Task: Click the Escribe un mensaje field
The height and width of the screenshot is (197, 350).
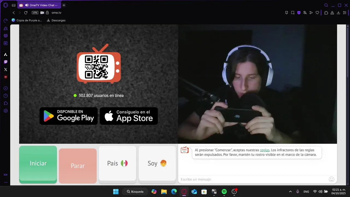Action: click(253, 179)
